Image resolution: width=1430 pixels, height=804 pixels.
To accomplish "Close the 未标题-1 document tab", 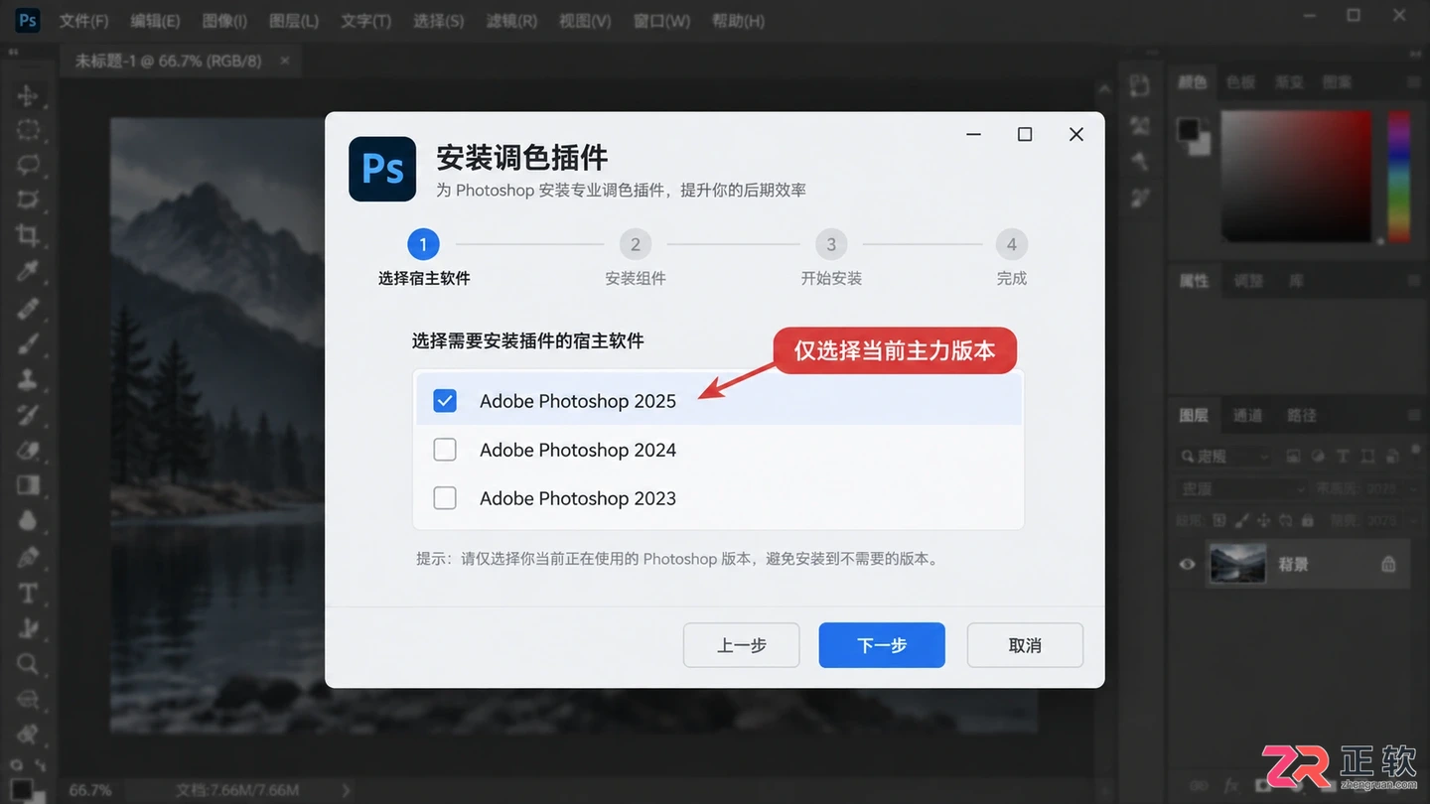I will [x=285, y=61].
